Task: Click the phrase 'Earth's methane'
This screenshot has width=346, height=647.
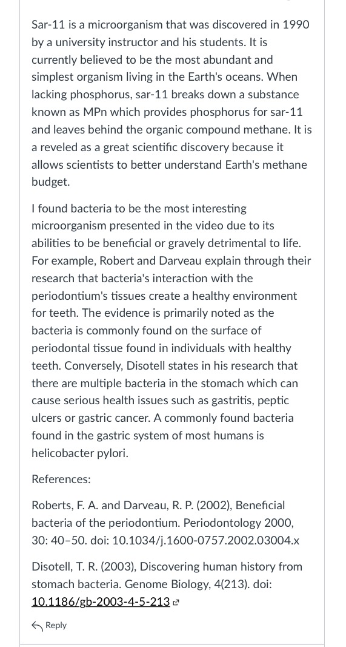Action: tap(266, 165)
